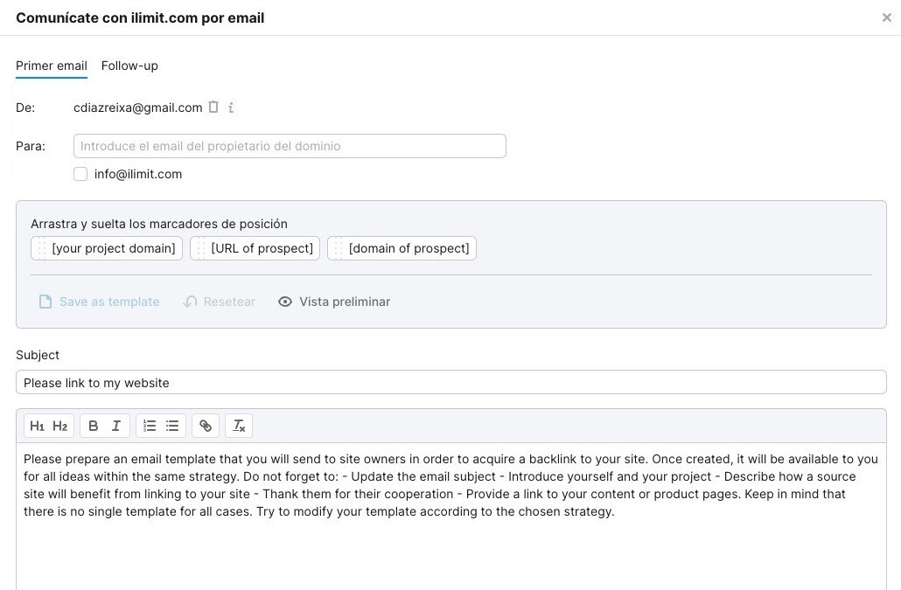The width and height of the screenshot is (901, 590).
Task: Switch to the Follow-up tab
Action: [x=129, y=66]
